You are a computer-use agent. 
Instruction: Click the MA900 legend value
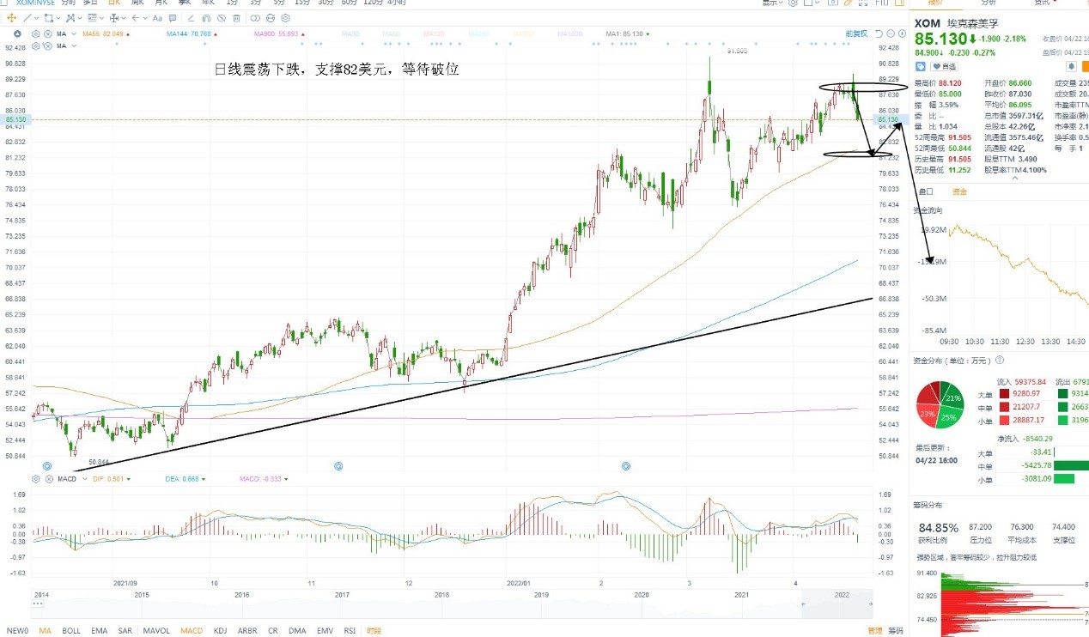coord(277,33)
